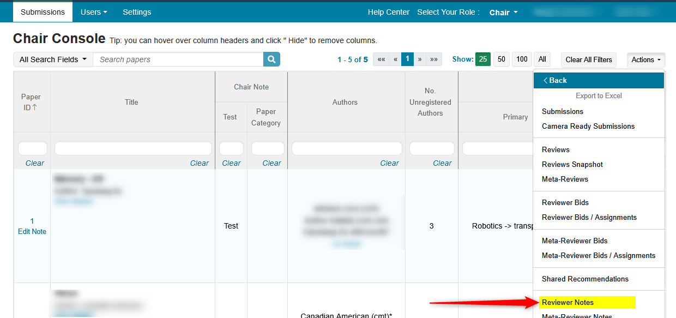Show 25 papers per page

coord(483,59)
